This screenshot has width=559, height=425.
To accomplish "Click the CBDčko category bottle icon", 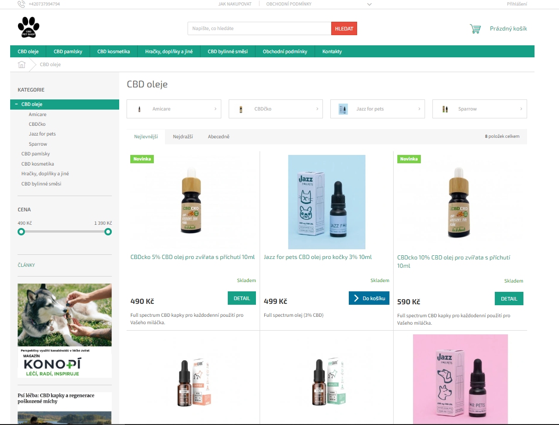I will tap(241, 109).
